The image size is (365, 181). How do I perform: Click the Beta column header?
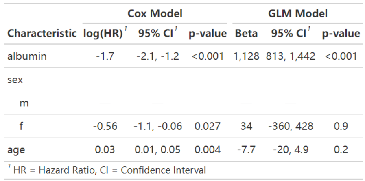pos(246,34)
